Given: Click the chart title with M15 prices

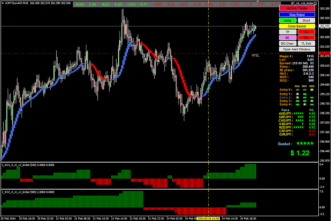Looking at the screenshot, I should pyautogui.click(x=38, y=3).
